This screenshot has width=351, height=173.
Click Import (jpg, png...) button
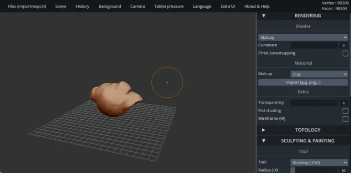[x=303, y=82]
